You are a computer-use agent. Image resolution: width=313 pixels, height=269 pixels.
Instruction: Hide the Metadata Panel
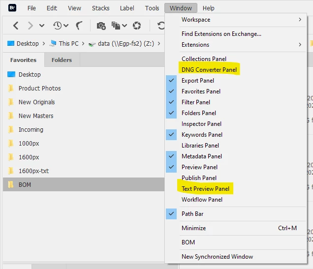pyautogui.click(x=236, y=156)
